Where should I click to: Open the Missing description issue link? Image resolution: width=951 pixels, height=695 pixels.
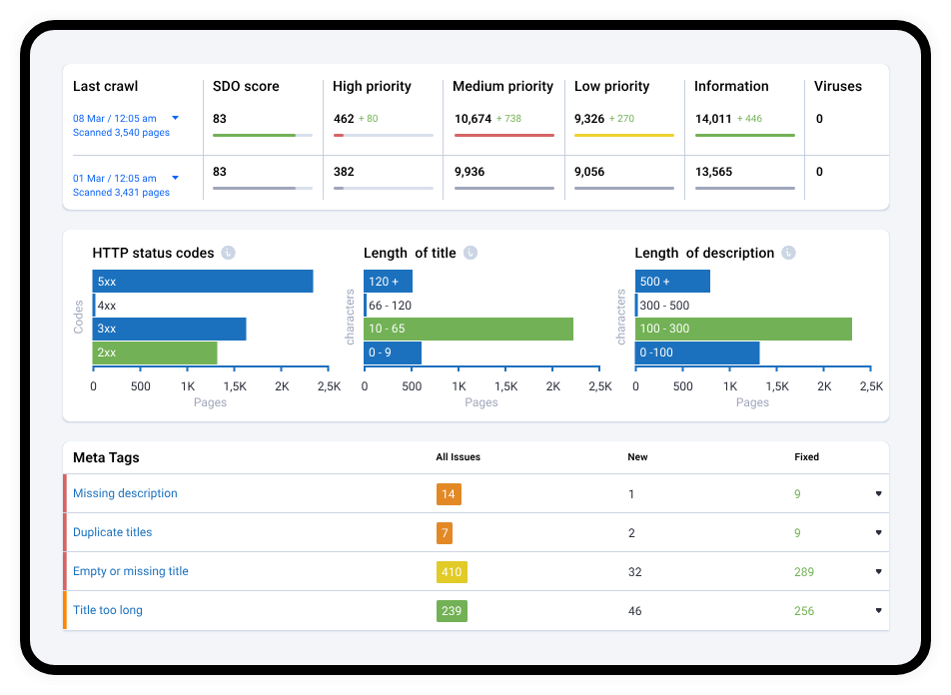point(125,493)
